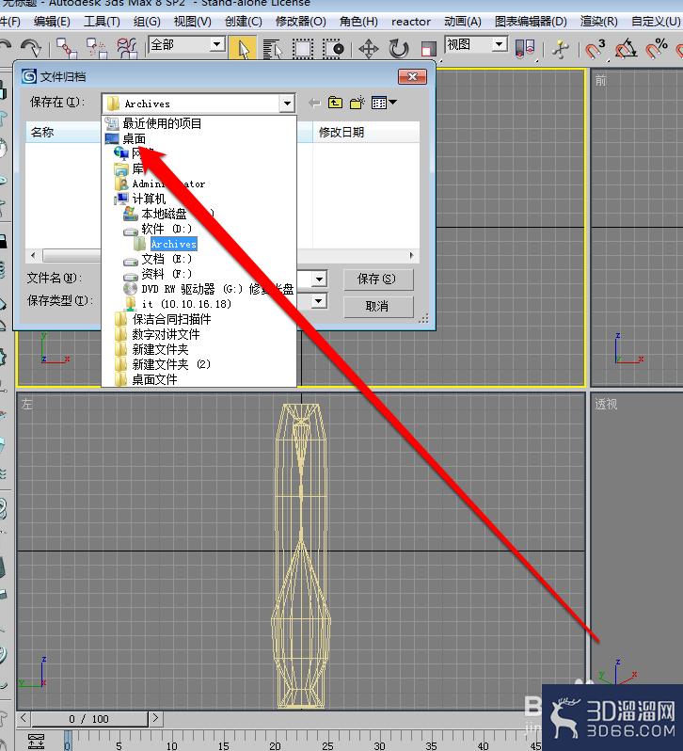This screenshot has height=751, width=683.
Task: Open the 工具(T) menu
Action: pos(102,22)
